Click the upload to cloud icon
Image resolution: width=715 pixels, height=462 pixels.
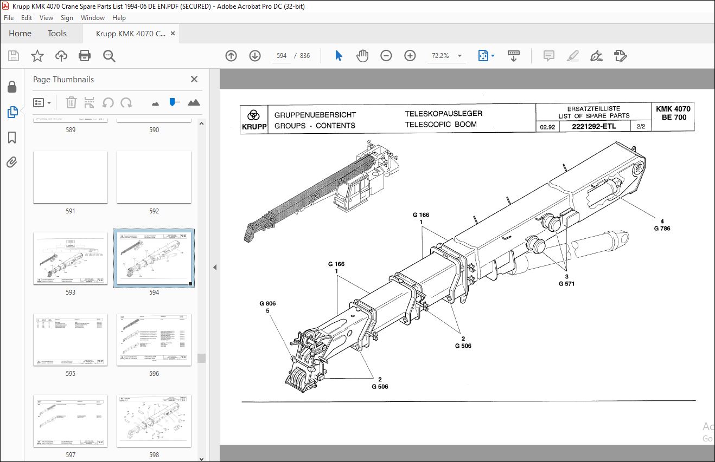click(61, 56)
